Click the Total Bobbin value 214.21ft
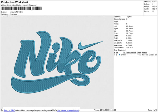Viewport: 158px width, 112px height. click(129, 48)
